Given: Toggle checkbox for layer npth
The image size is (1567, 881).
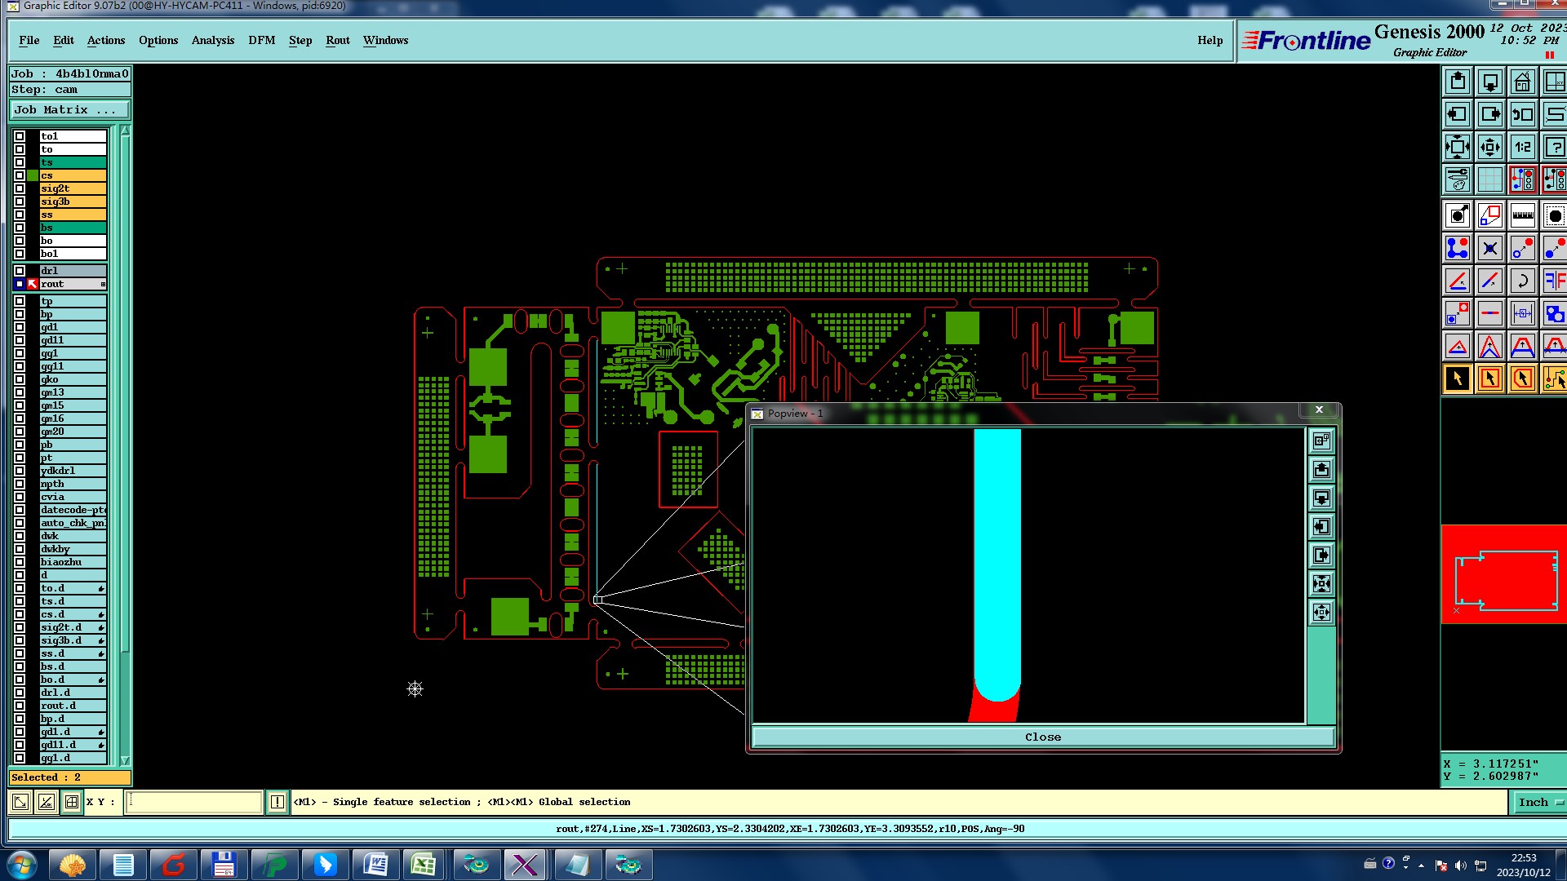Looking at the screenshot, I should pos(20,484).
